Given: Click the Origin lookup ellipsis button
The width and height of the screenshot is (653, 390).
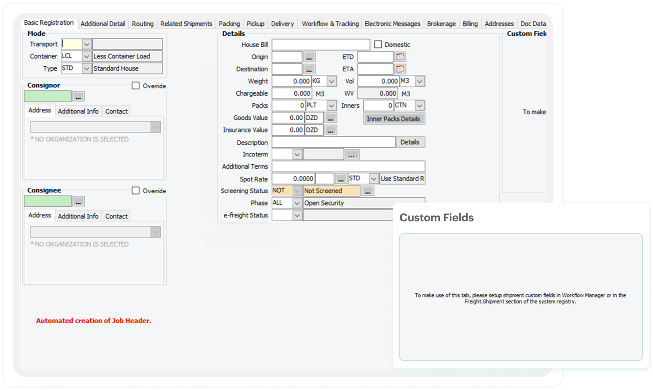Looking at the screenshot, I should (x=309, y=57).
